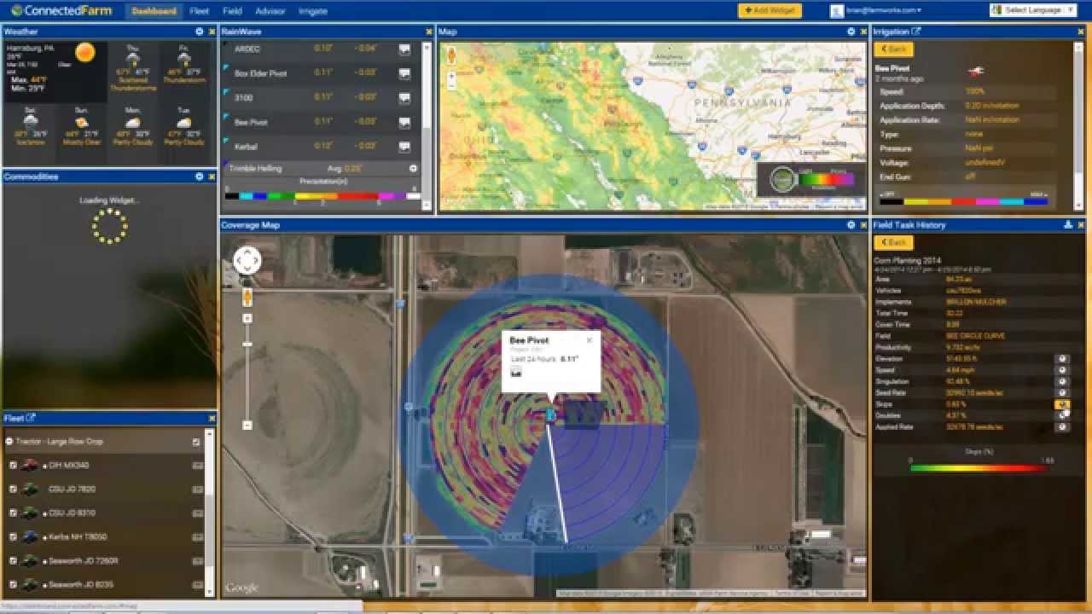The image size is (1092, 614).
Task: Click the RainWave precipitation color scale
Action: point(322,196)
